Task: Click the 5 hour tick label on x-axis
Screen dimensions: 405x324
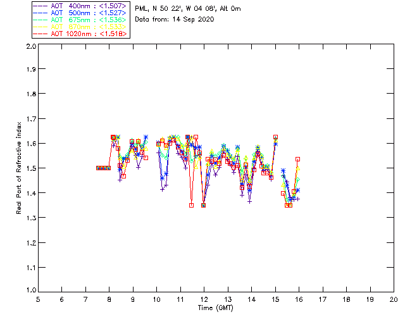Action: [x=38, y=299]
